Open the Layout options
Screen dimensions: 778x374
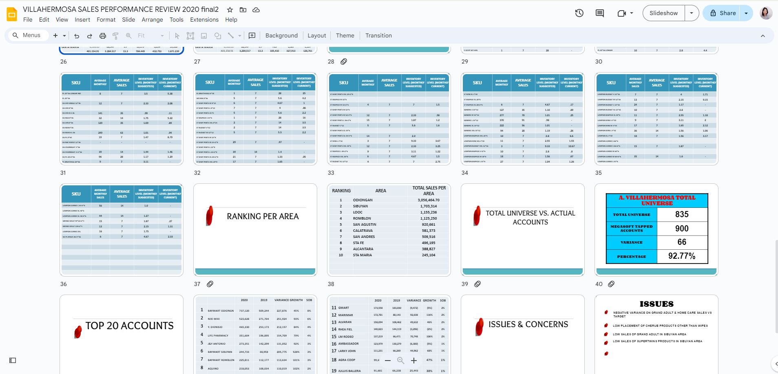point(317,35)
